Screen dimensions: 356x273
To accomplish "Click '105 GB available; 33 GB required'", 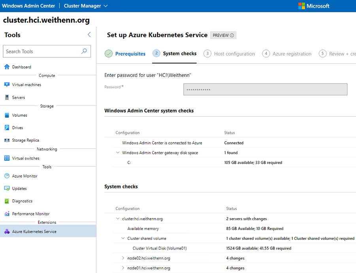I will coord(253,163).
